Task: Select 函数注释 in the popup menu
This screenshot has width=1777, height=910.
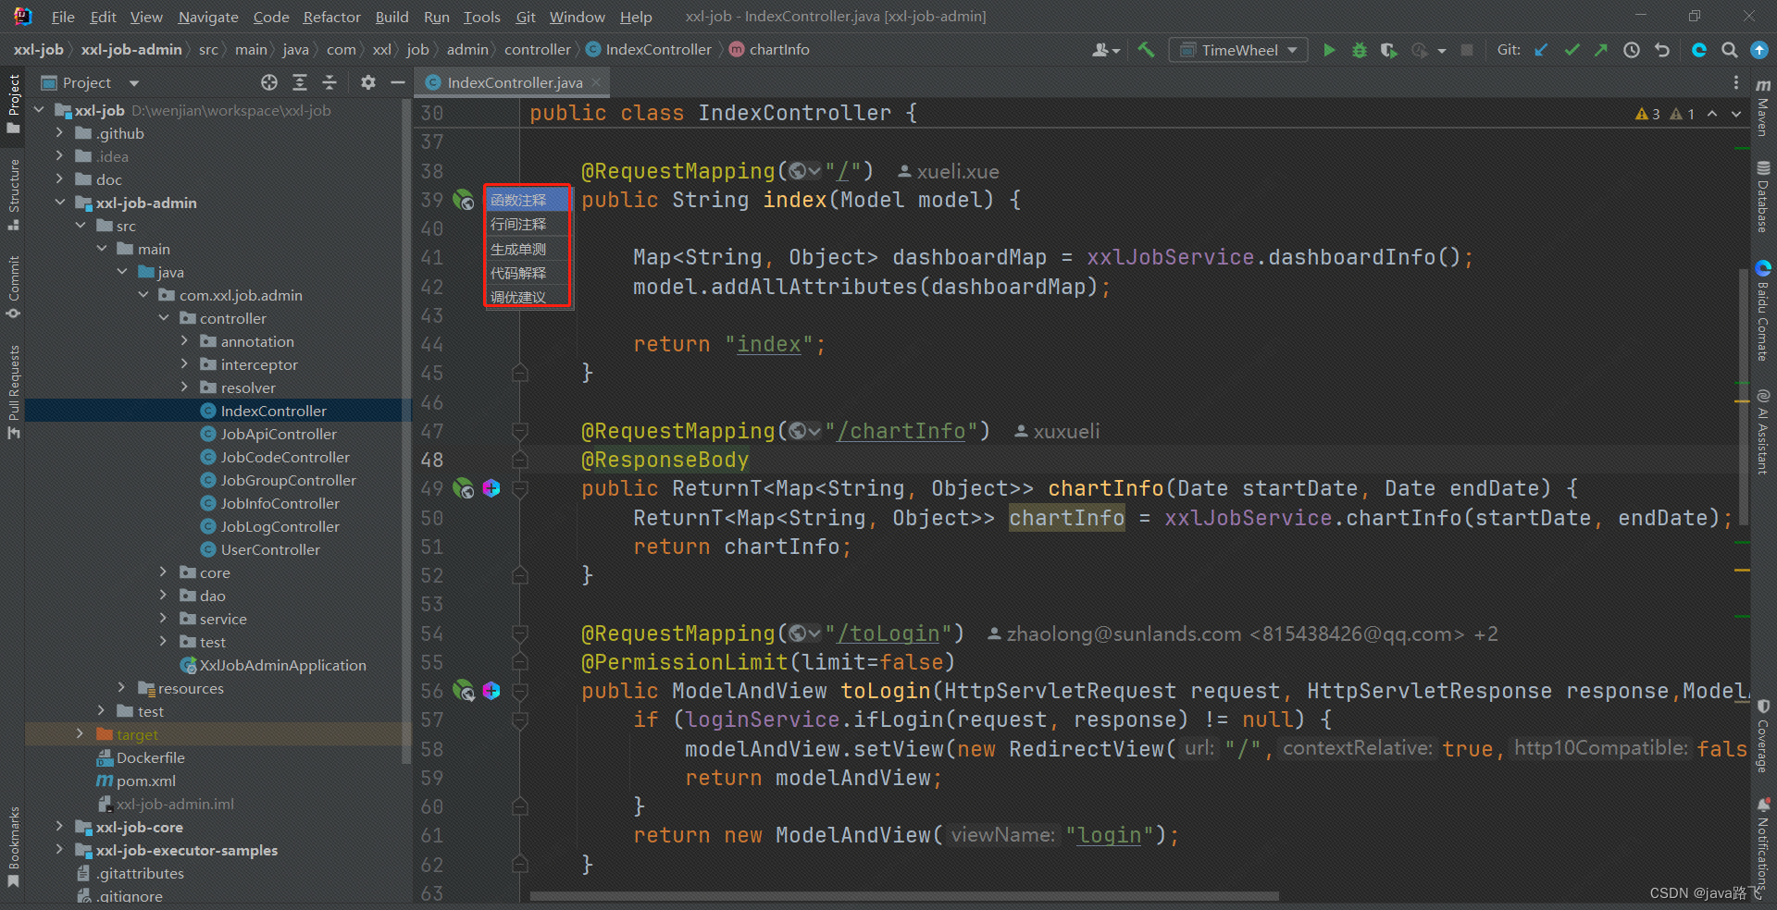Action: [x=528, y=200]
